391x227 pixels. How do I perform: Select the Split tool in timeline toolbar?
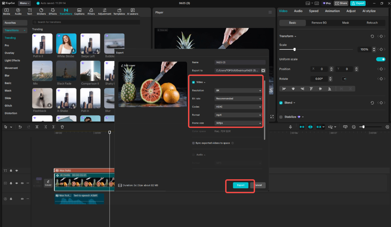37,127
